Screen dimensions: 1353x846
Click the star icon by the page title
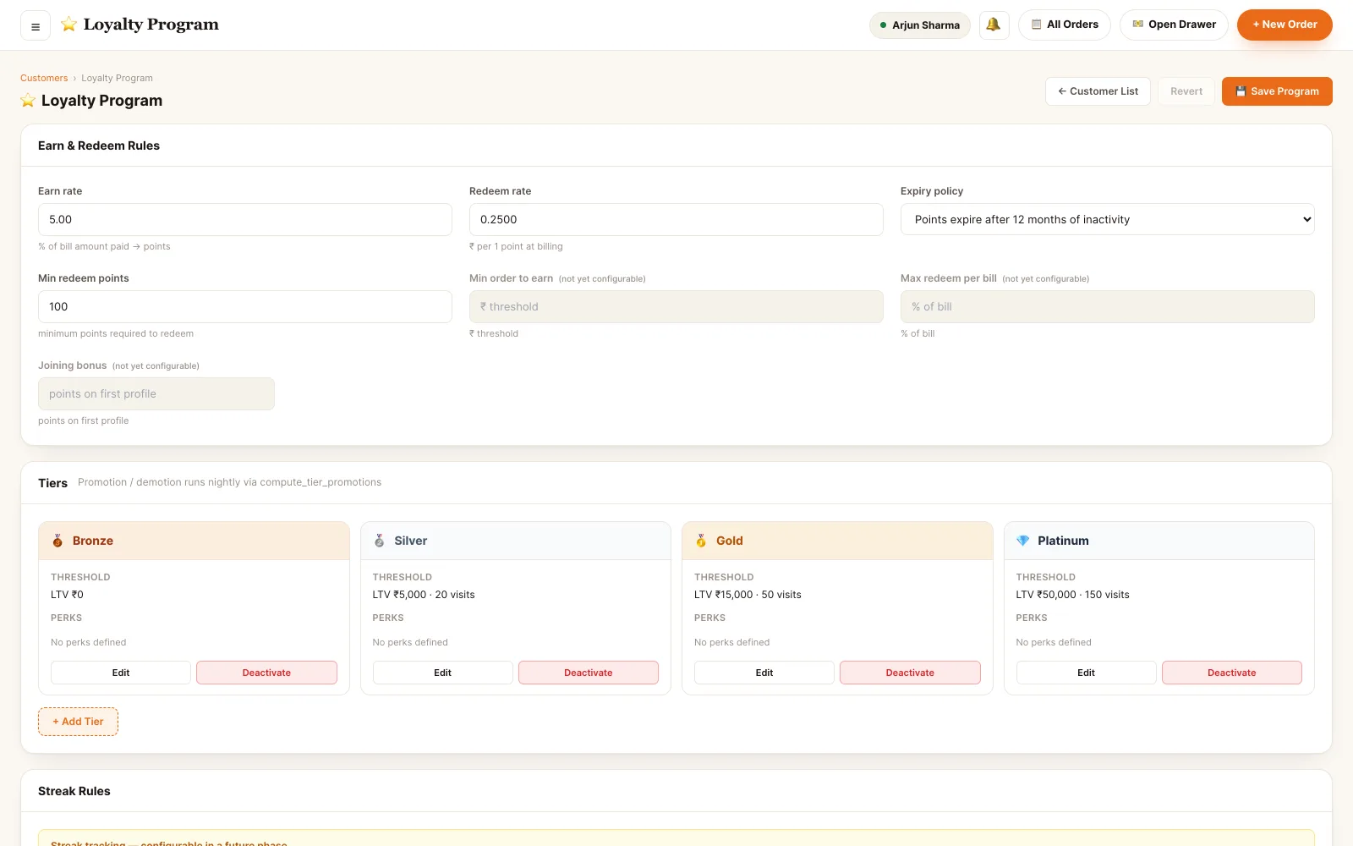point(28,101)
